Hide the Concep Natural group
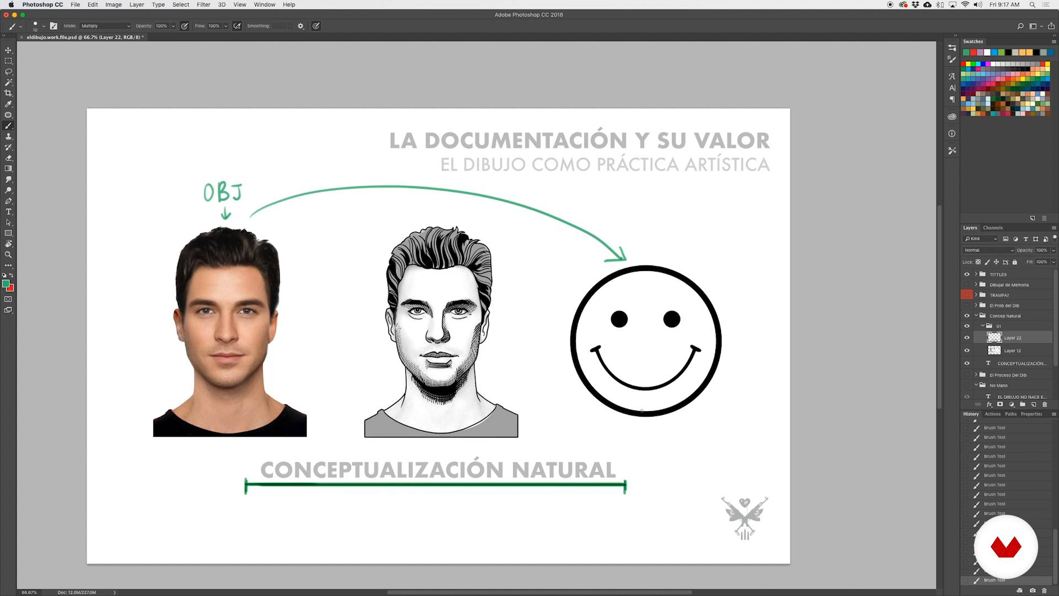Image resolution: width=1059 pixels, height=596 pixels. 967,316
